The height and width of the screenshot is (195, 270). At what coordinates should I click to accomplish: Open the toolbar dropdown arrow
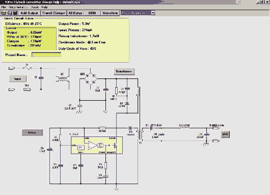coord(153,13)
